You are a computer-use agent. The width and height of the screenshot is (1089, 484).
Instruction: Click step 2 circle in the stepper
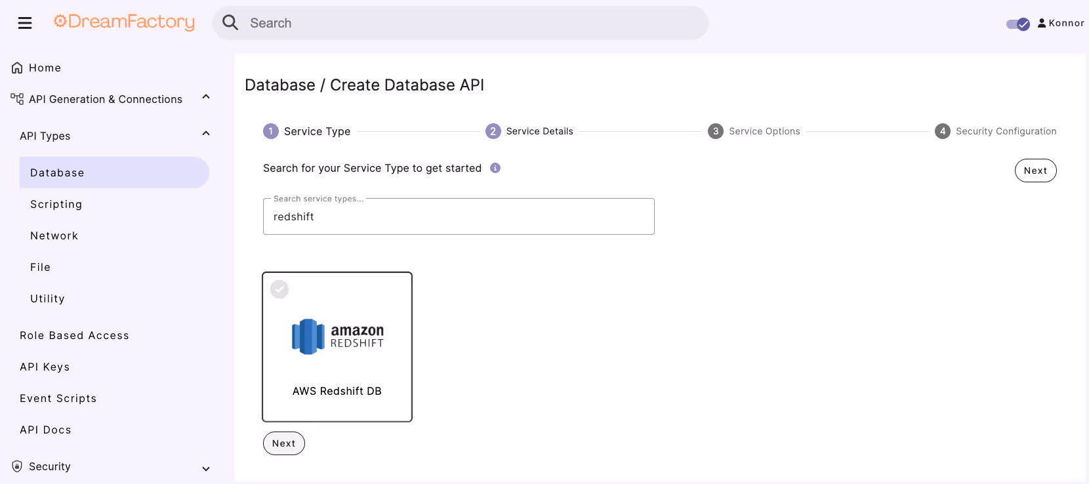tap(493, 131)
